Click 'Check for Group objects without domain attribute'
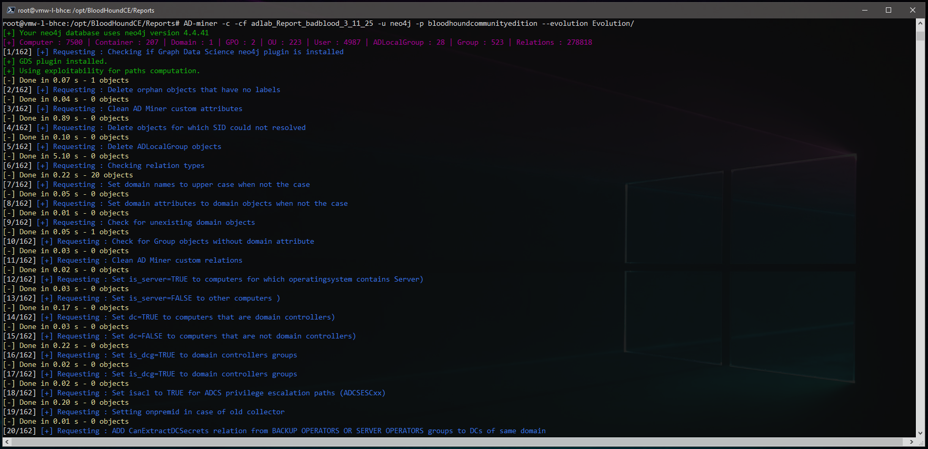Viewport: 928px width, 449px height. tap(213, 241)
